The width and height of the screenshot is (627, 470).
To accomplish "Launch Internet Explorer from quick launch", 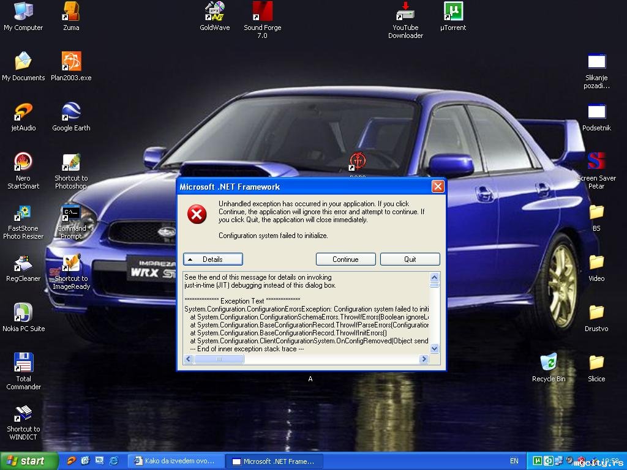I will pyautogui.click(x=114, y=461).
